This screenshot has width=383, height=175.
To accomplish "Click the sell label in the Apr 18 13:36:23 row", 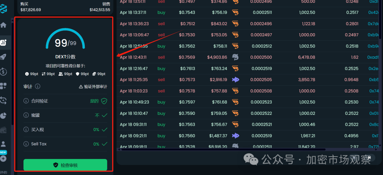I will (161, 24).
